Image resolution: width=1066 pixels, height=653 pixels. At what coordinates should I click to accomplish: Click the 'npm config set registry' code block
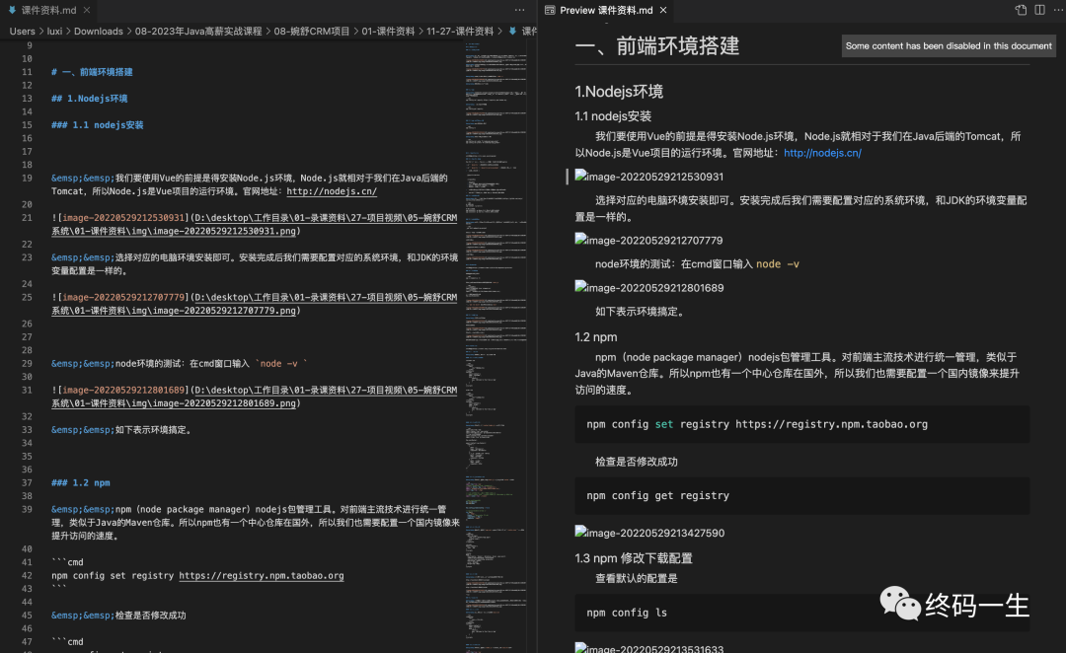point(801,424)
